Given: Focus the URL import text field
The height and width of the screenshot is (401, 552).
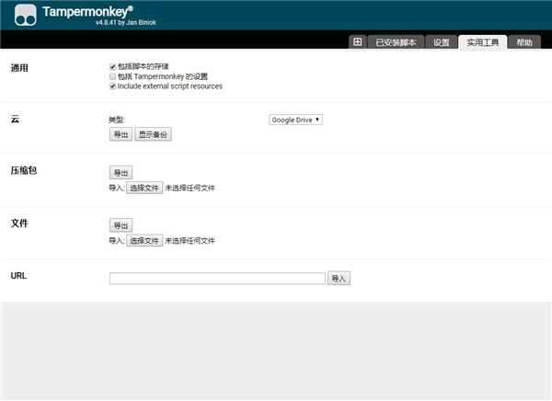Looking at the screenshot, I should (x=216, y=278).
